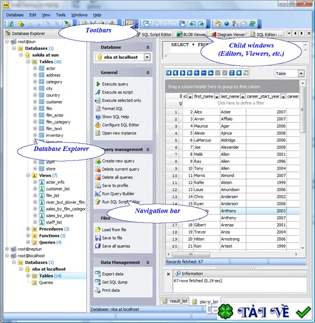Click Export data link

click(113, 274)
